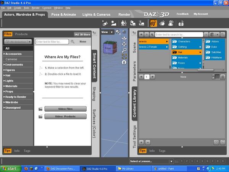Click the Content Library back arrow

[141, 34]
